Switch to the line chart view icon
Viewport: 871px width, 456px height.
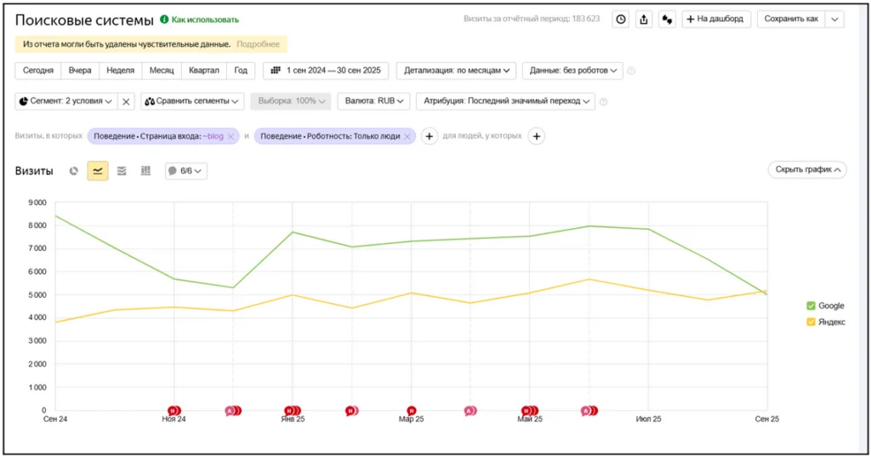coord(98,171)
